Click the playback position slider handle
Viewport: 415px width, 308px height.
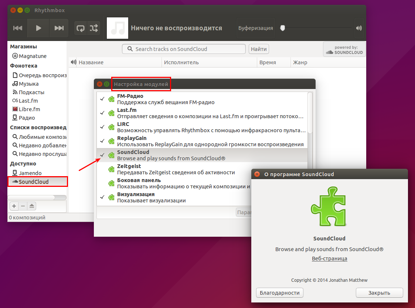coord(283,28)
